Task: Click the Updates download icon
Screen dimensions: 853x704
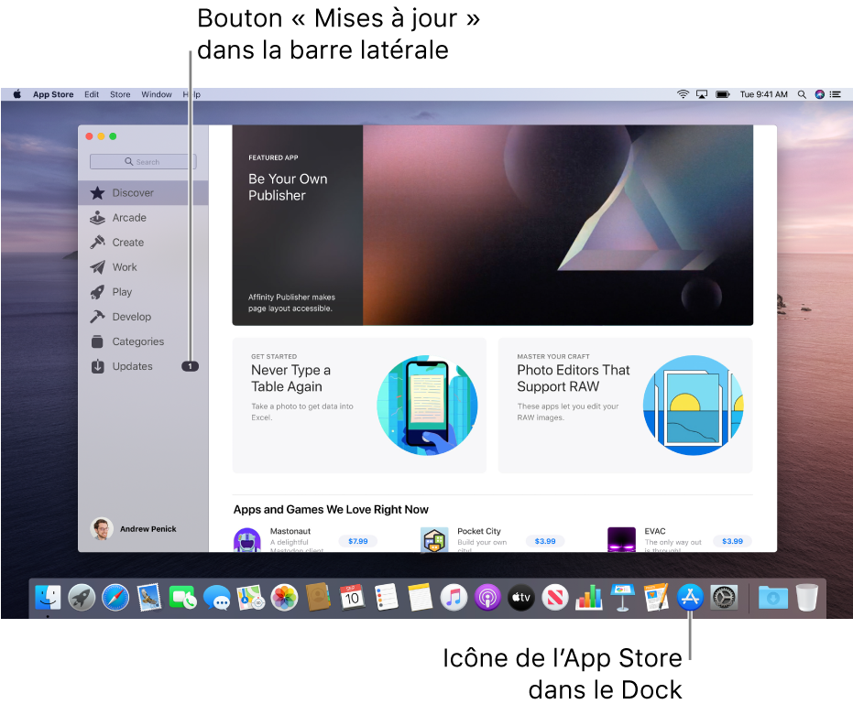Action: click(97, 366)
